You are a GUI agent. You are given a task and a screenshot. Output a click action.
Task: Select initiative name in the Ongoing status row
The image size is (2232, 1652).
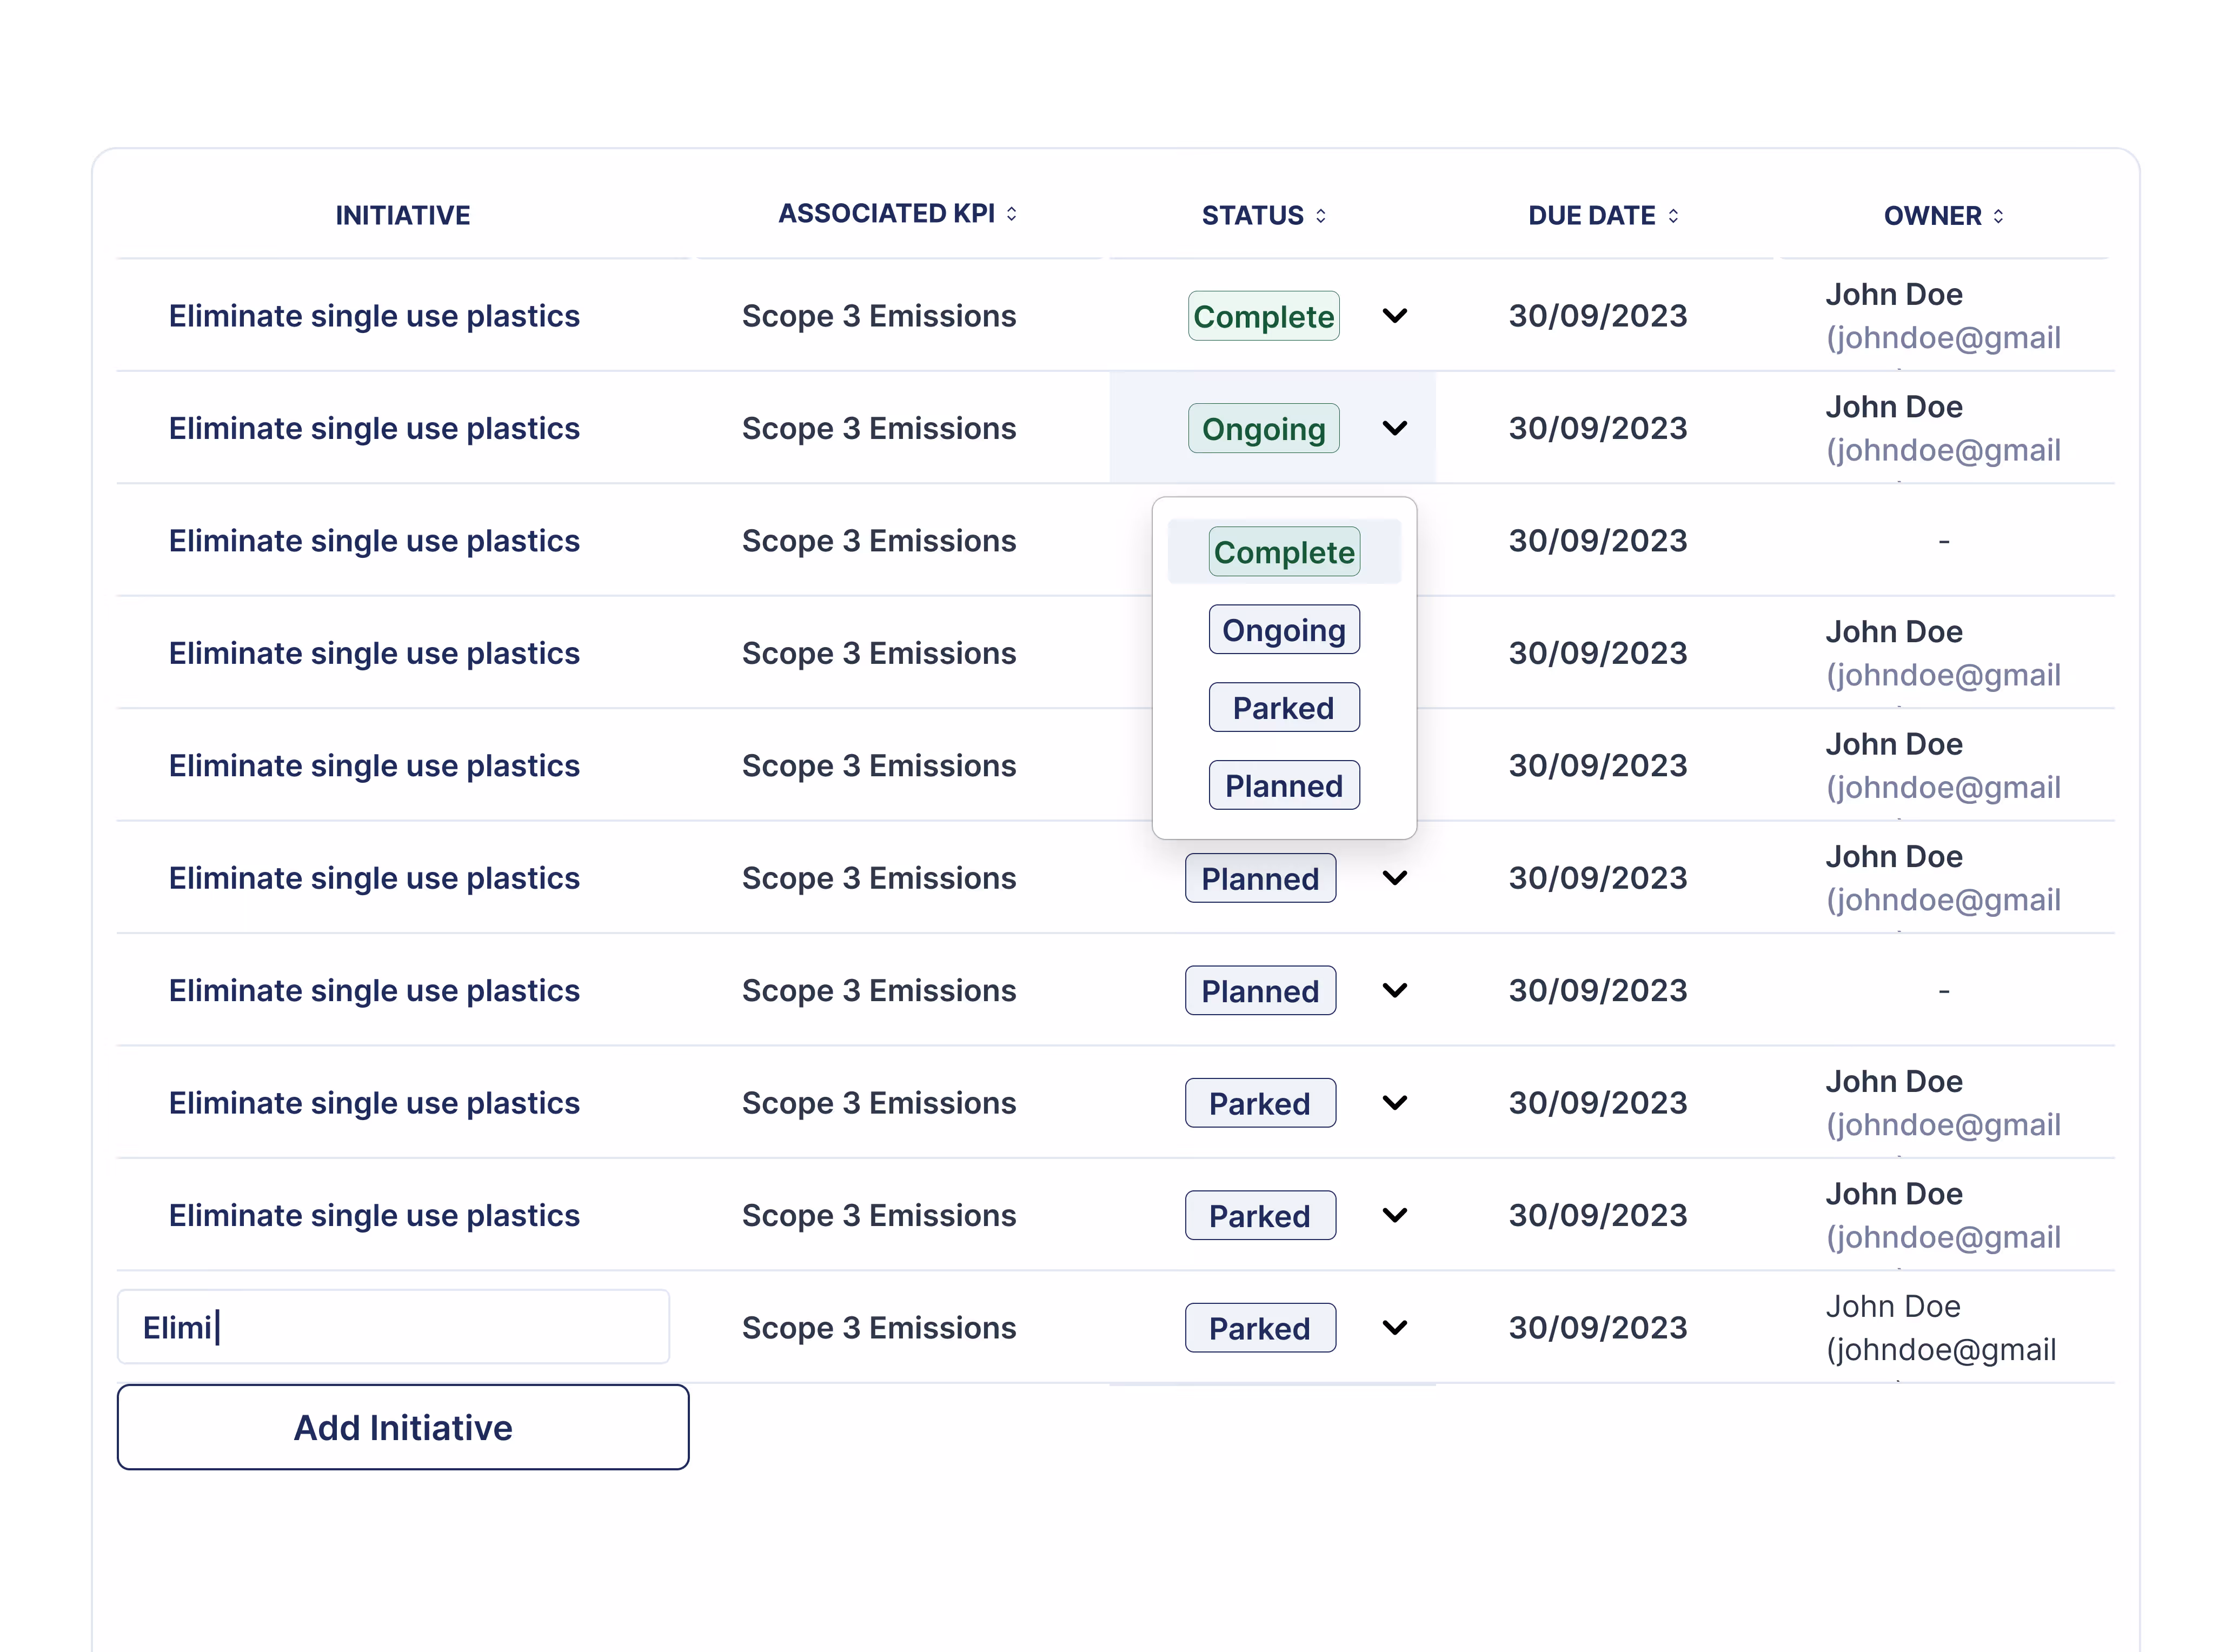[x=374, y=428]
